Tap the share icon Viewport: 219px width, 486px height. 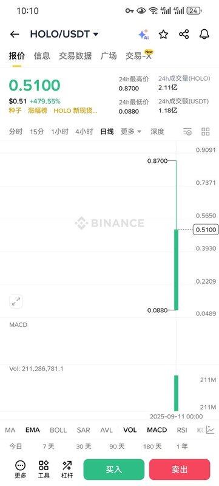click(x=184, y=34)
